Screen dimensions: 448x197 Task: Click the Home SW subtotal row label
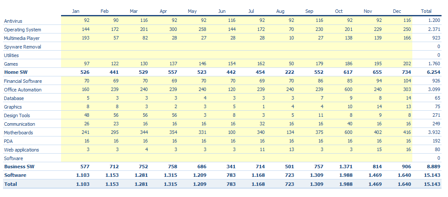click(x=14, y=73)
